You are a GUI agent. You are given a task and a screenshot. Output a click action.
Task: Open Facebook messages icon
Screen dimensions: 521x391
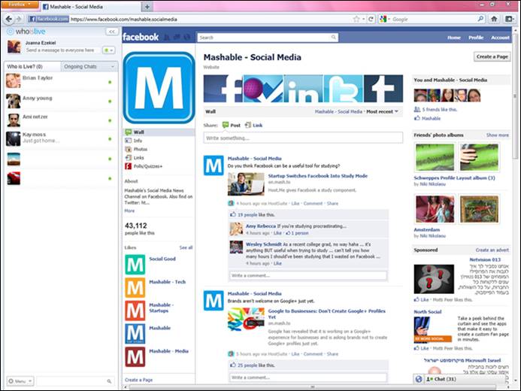177,37
